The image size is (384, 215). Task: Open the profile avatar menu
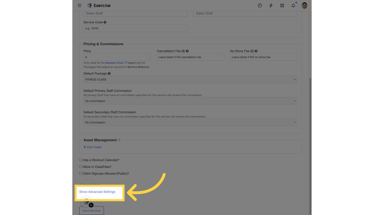pyautogui.click(x=304, y=5)
